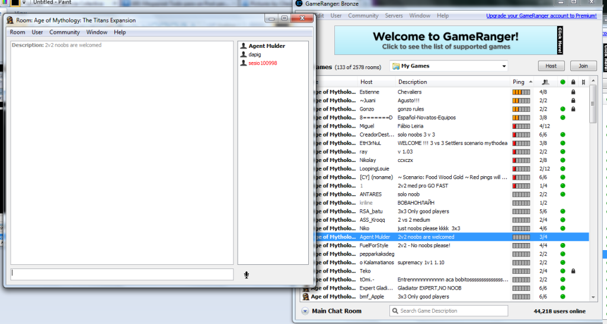Click the user icon beside sesio100998
The width and height of the screenshot is (607, 324).
pyautogui.click(x=244, y=63)
